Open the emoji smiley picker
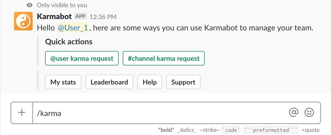 point(309,112)
